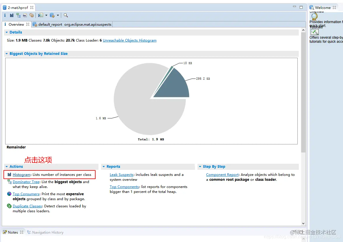This screenshot has height=242, width=343.
Task: Collapse the Reports section
Action: [x=104, y=167]
